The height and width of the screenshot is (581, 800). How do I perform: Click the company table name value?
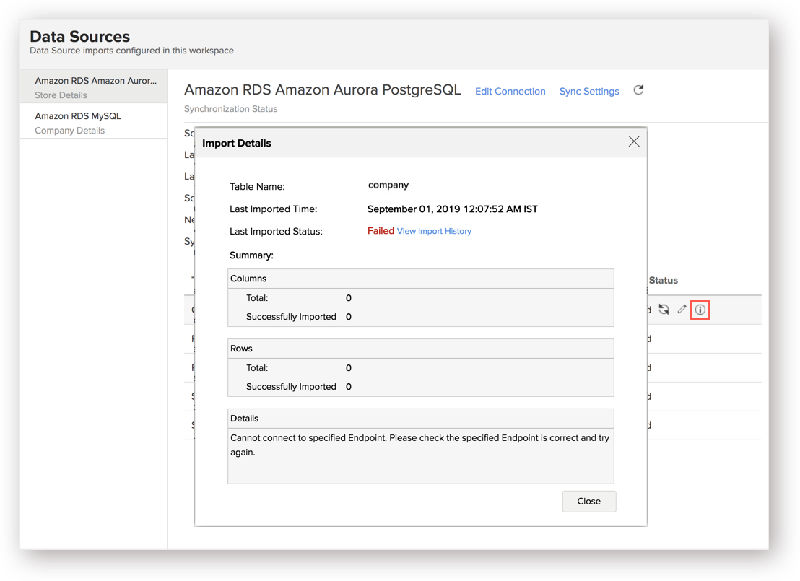click(388, 185)
